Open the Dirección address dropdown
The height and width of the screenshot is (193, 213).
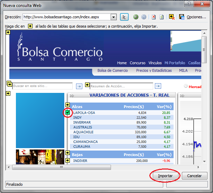(113, 17)
